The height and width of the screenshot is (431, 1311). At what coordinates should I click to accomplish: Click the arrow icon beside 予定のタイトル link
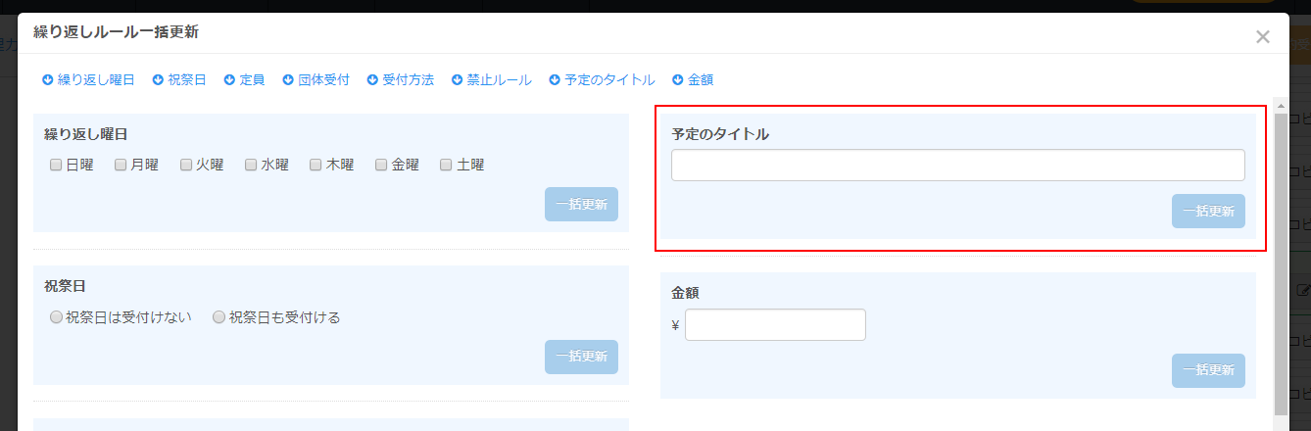point(555,80)
